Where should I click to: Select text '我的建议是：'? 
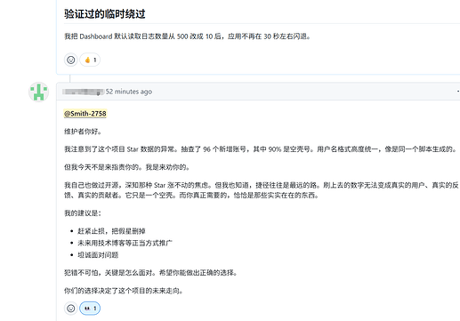(83, 213)
